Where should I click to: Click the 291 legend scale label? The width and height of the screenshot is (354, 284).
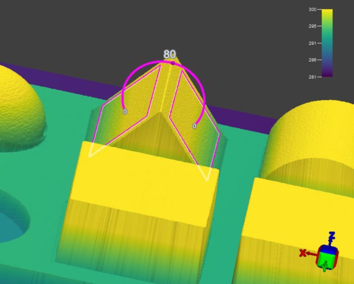pos(313,43)
